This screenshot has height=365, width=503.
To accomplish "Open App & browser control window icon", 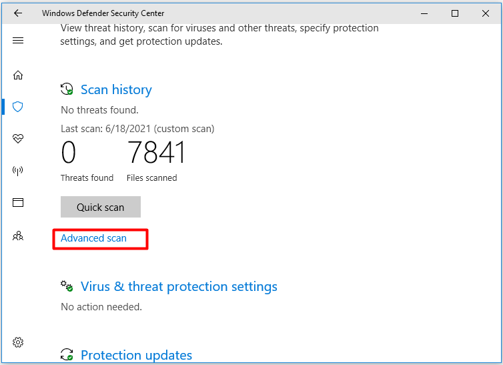I will [18, 202].
